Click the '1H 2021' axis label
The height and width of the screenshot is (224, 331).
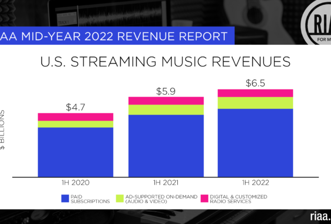pos(165,182)
